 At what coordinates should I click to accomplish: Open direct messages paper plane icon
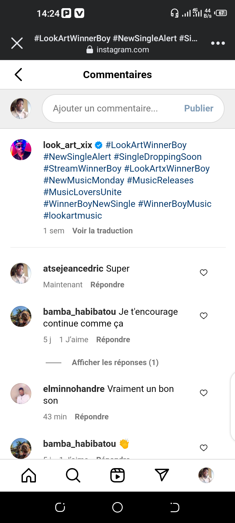pyautogui.click(x=162, y=475)
